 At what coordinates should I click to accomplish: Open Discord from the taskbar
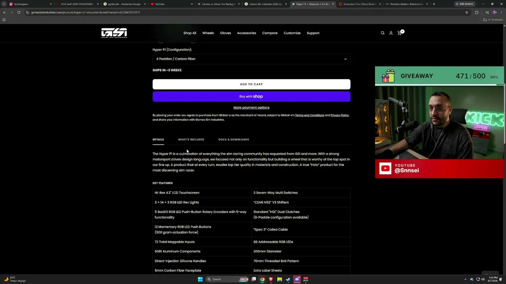point(297,279)
